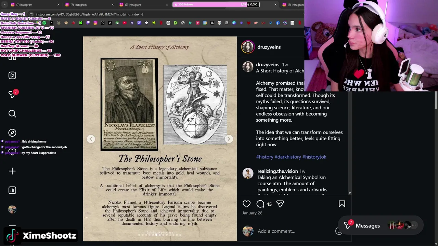
Task: Click the more options icon in the Messages pill
Action: (414, 225)
